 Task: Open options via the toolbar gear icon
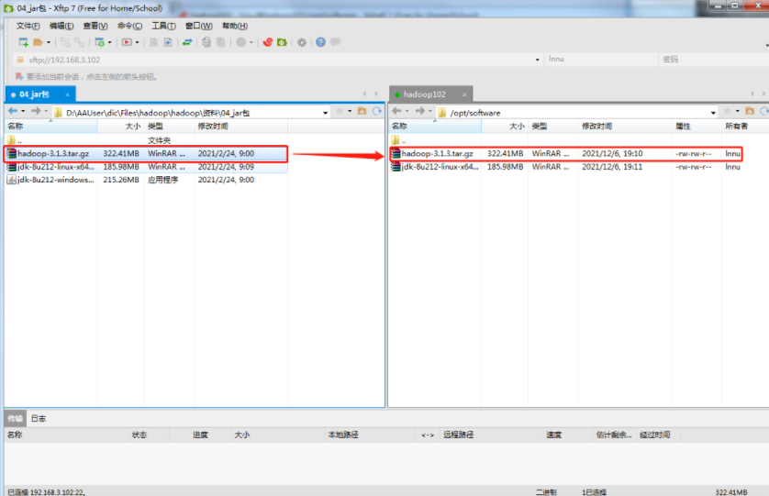(x=302, y=42)
